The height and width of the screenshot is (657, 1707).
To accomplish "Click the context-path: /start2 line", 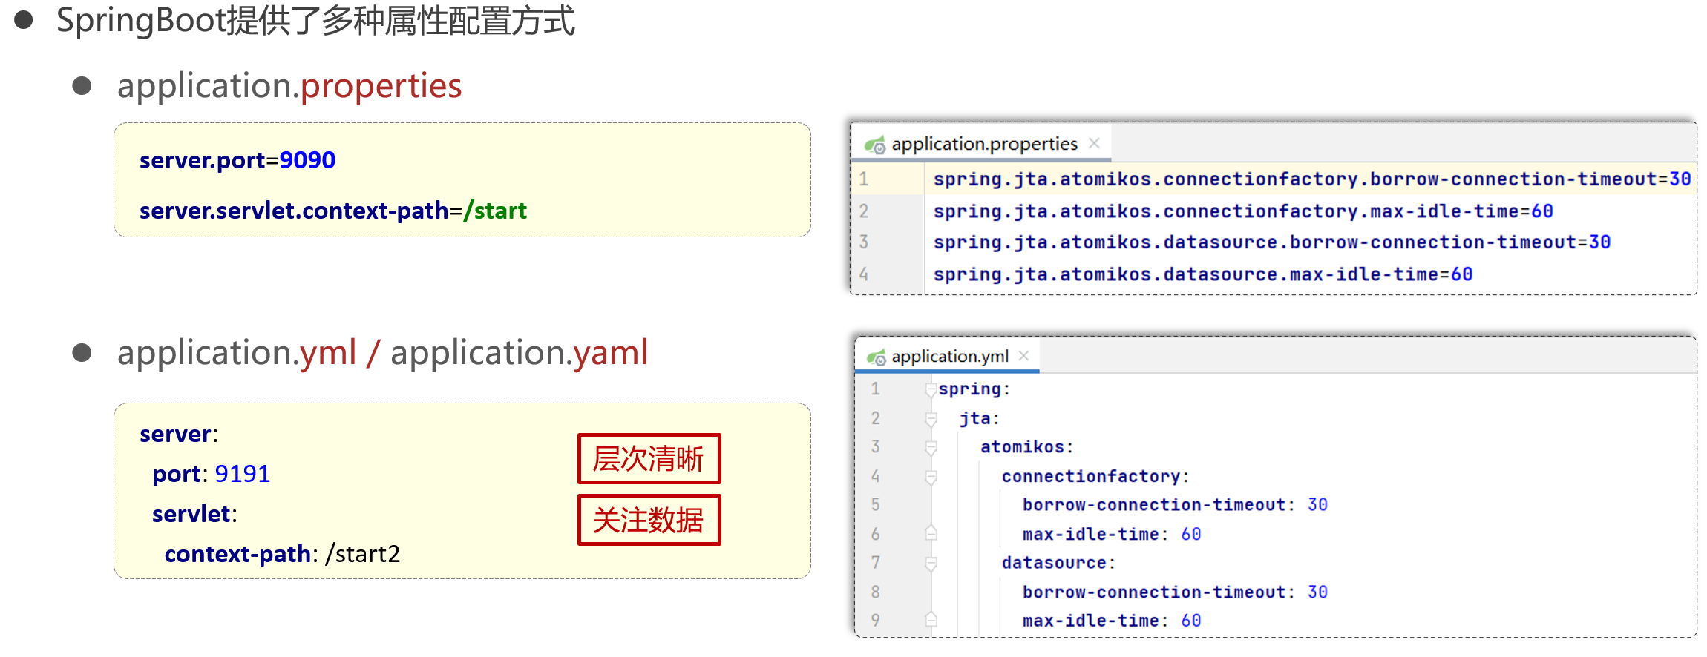I will 282,554.
